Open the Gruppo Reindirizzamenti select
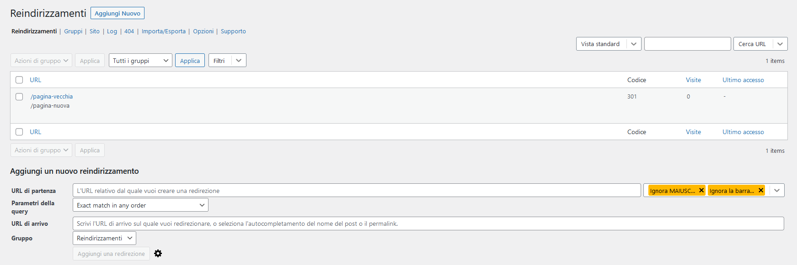This screenshot has height=265, width=797. (104, 238)
